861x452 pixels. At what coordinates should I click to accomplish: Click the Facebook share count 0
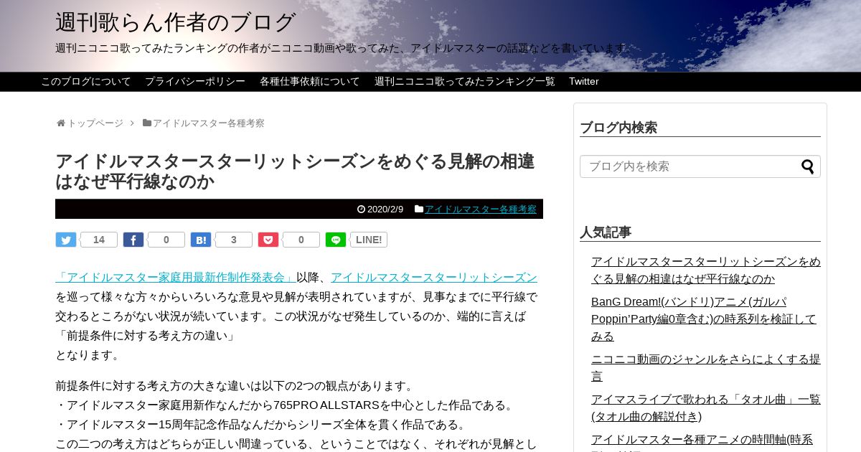(166, 240)
